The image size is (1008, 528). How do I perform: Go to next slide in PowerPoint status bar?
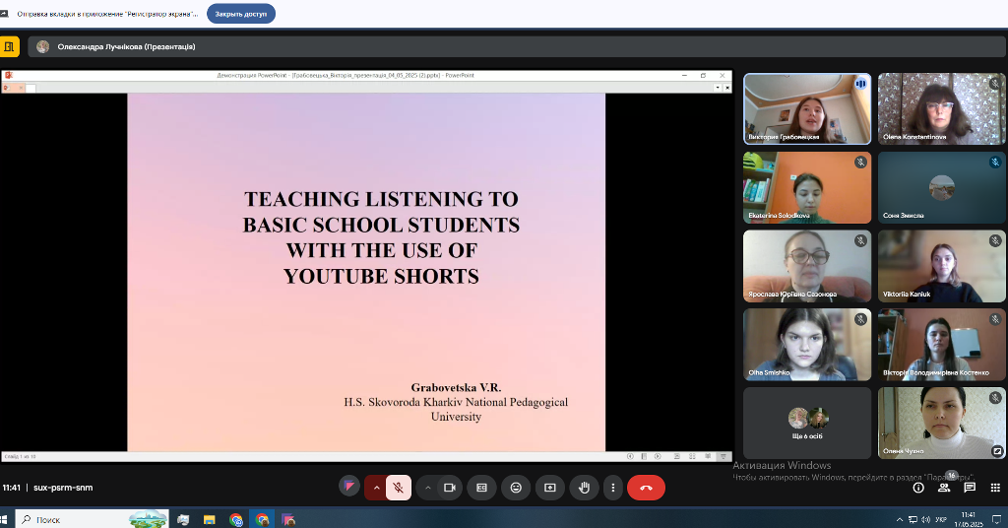tap(658, 457)
